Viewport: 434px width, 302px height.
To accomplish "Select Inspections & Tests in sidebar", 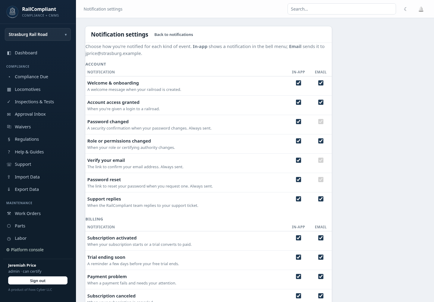I will 38,102.
